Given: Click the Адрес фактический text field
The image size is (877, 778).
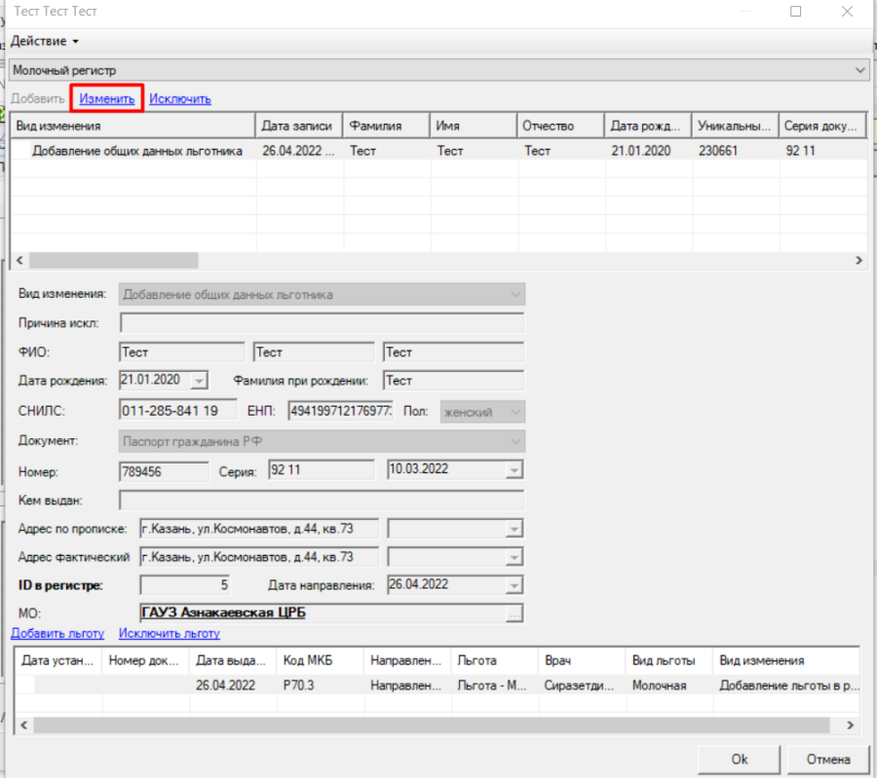Looking at the screenshot, I should coord(259,557).
